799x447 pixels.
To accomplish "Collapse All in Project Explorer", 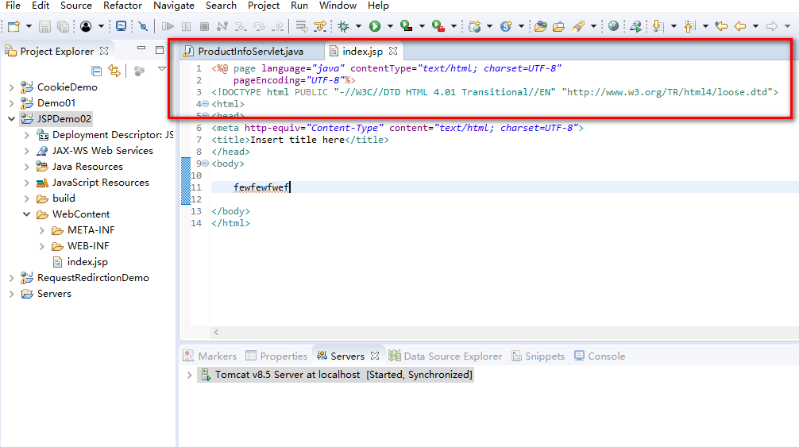I will click(96, 71).
